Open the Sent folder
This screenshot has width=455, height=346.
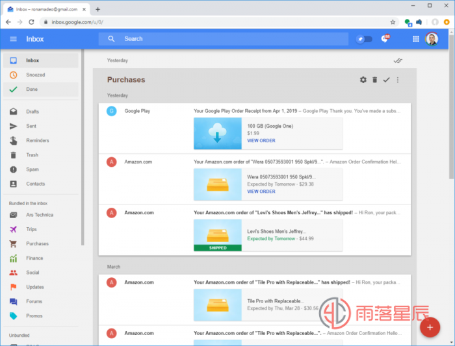(41, 126)
